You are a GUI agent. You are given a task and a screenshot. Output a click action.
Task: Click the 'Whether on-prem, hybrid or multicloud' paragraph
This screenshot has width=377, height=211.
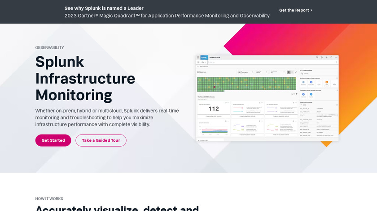[x=107, y=118]
